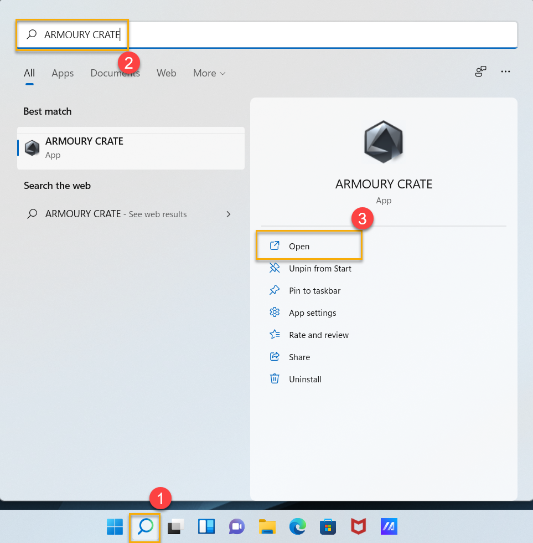Image resolution: width=533 pixels, height=543 pixels.
Task: Switch to the Apps tab
Action: coord(63,73)
